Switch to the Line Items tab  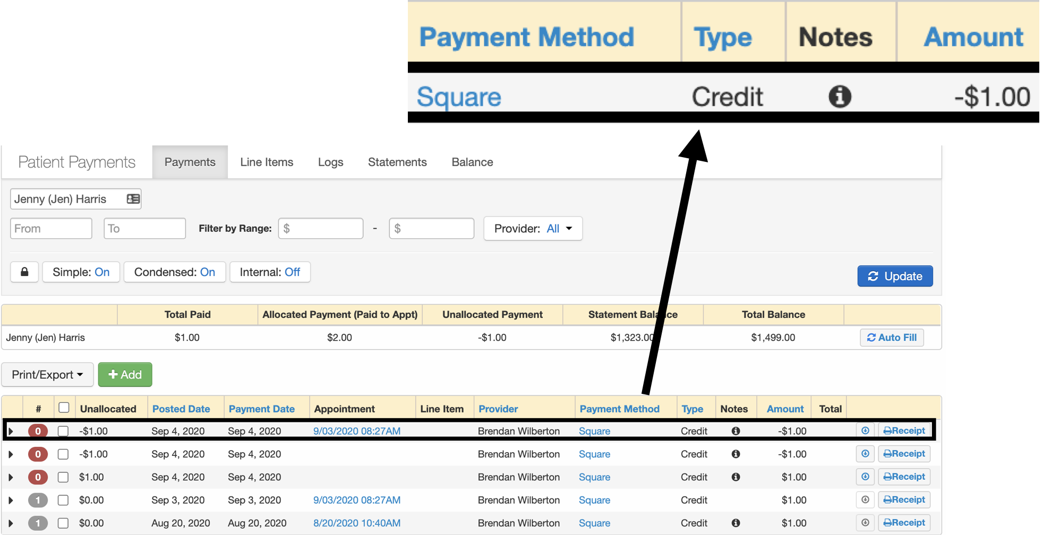(x=267, y=162)
